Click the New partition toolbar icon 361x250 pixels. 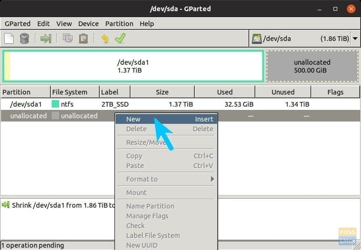[9, 38]
